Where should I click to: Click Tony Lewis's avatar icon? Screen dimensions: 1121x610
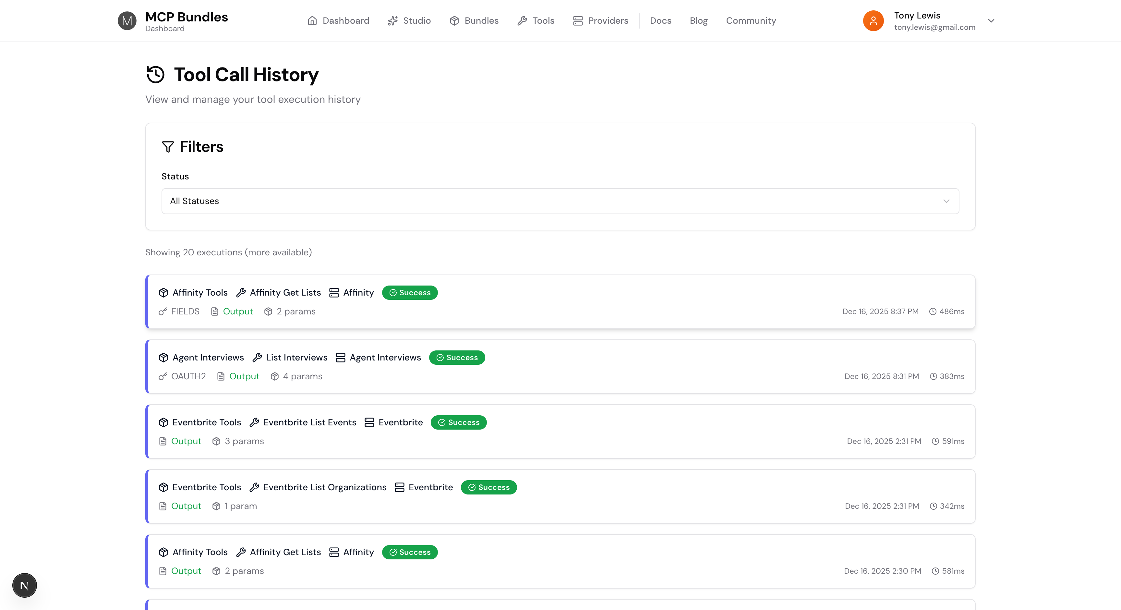874,20
